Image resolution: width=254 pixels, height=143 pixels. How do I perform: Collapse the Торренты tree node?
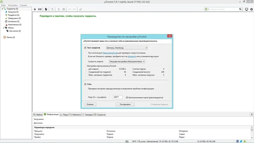2,9
